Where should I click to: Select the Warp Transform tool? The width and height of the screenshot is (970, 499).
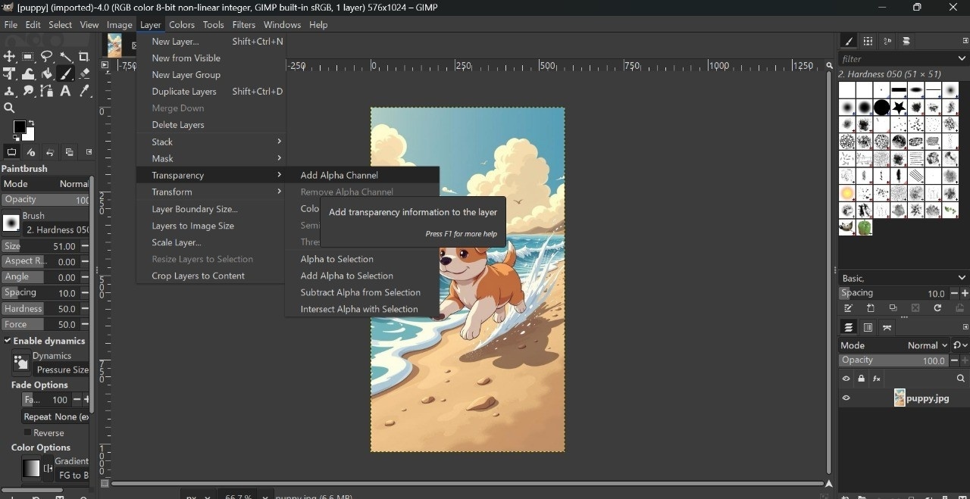tap(28, 74)
